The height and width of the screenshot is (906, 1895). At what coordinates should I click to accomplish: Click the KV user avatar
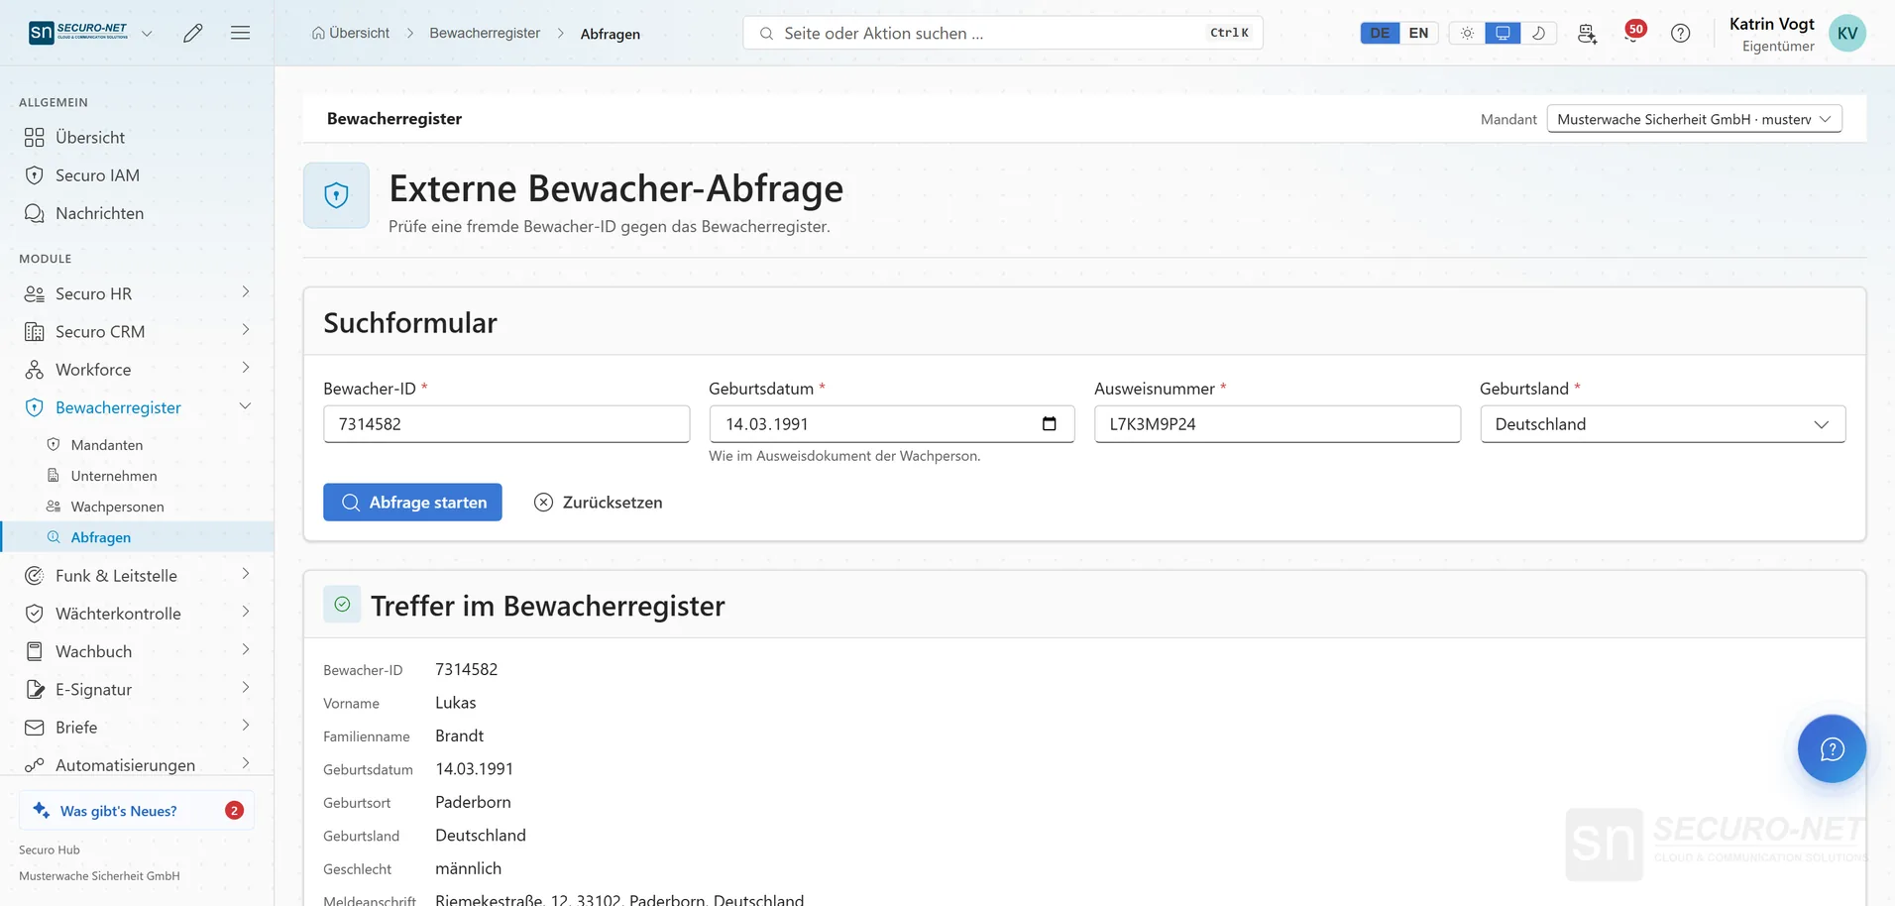(1846, 33)
